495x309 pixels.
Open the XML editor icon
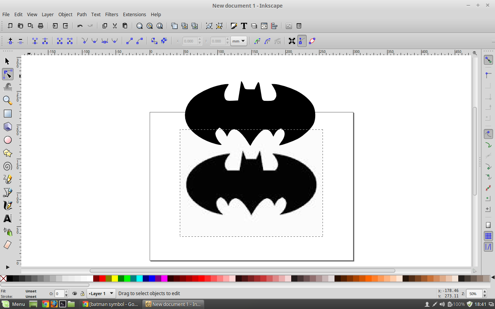264,26
